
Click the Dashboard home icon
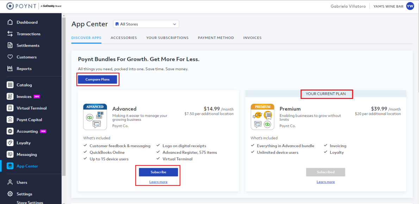(10, 22)
